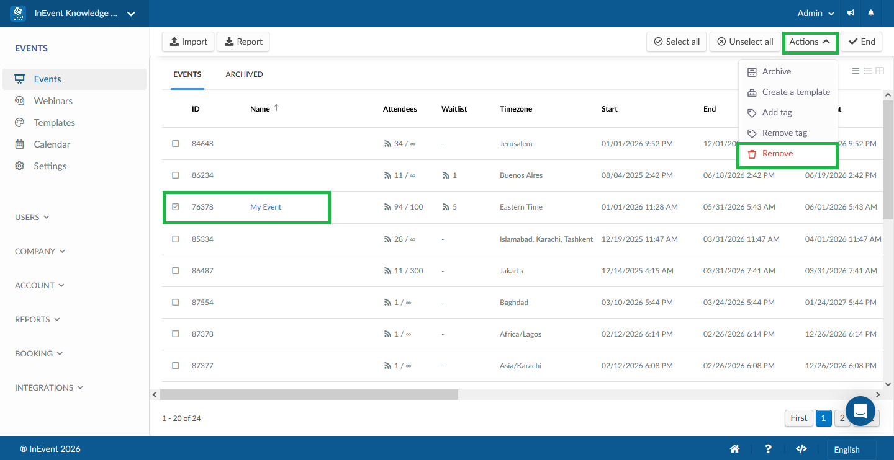The image size is (894, 460).
Task: Open the announcements megaphone icon
Action: [x=851, y=13]
